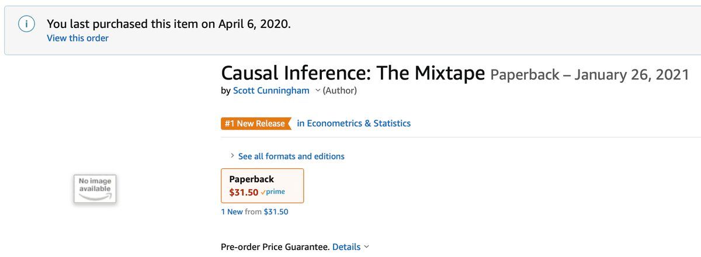Click the No image available thumbnail
Viewport: 701px width, 257px height.
point(95,189)
